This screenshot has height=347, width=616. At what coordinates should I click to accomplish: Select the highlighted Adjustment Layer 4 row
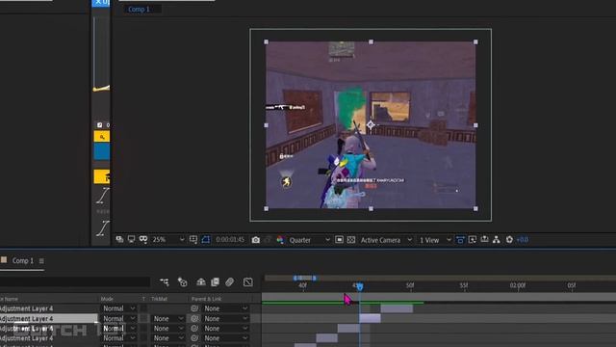coord(49,319)
